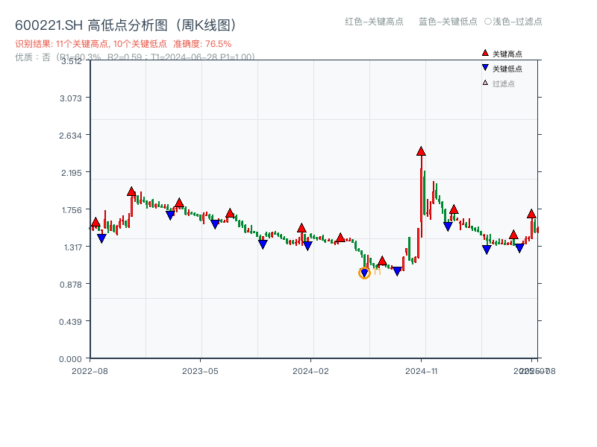Click the 红色=关键高点 header text
This screenshot has height=447, width=597.
coord(375,22)
